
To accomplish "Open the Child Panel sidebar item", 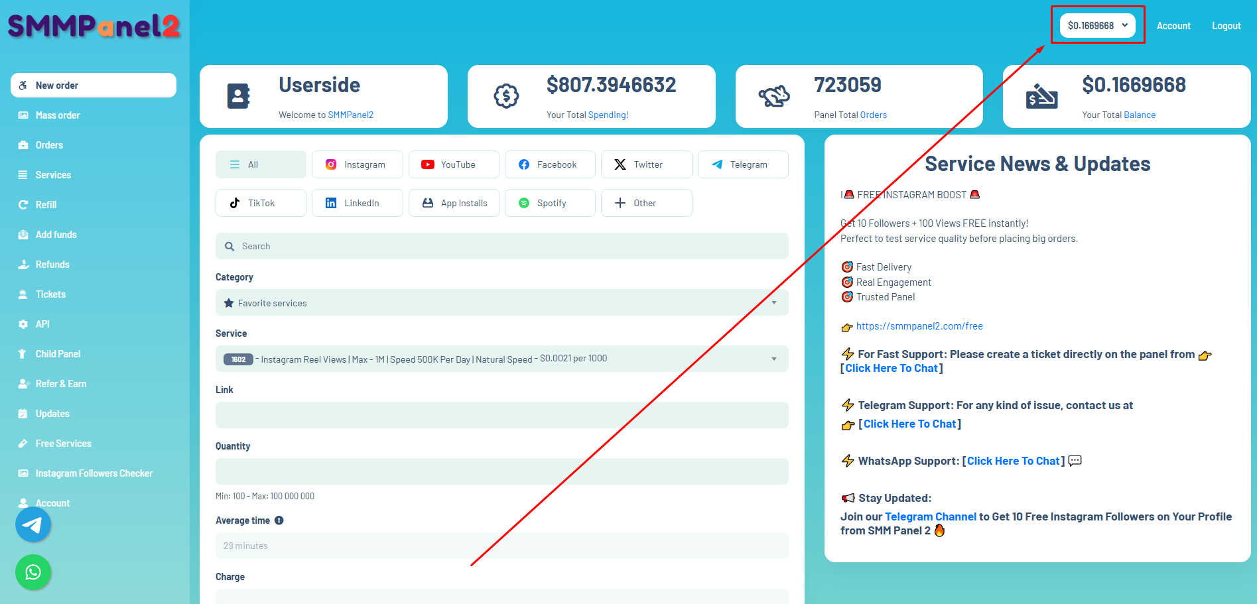I will click(58, 354).
